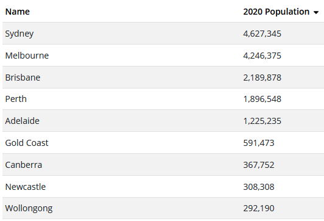Click Gold Coast population 591,473

click(259, 143)
